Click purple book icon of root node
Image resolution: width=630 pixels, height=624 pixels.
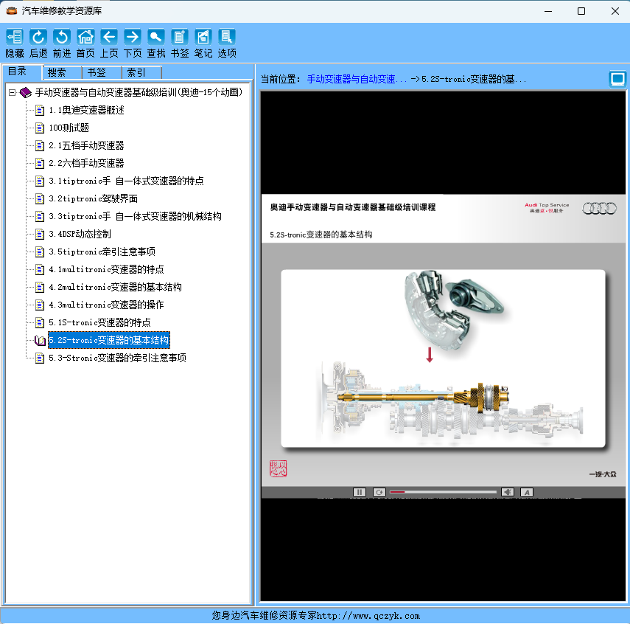pyautogui.click(x=25, y=92)
